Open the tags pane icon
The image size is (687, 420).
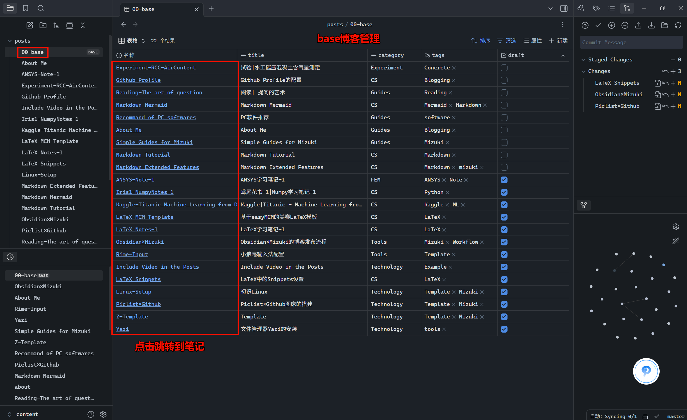596,8
